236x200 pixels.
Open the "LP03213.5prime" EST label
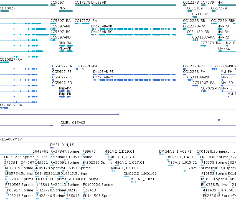pos(20,196)
